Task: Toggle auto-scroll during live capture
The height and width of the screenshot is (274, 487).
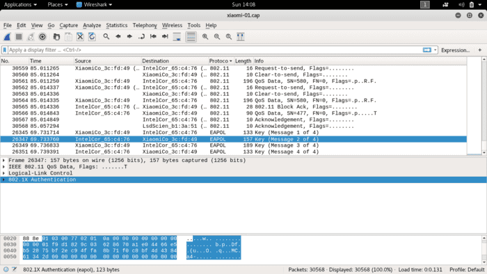Action: coord(177,37)
